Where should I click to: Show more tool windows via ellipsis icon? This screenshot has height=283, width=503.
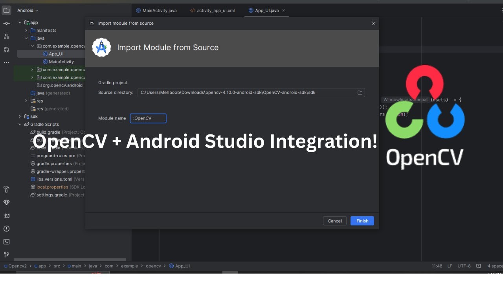[x=6, y=62]
